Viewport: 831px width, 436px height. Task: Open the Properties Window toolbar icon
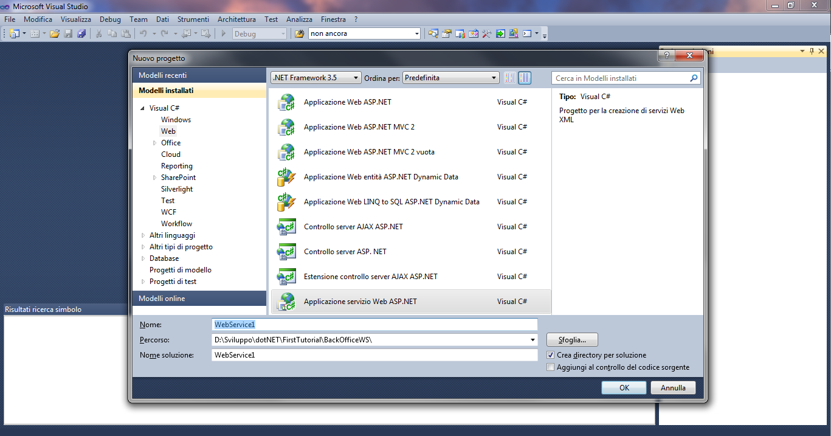(447, 33)
